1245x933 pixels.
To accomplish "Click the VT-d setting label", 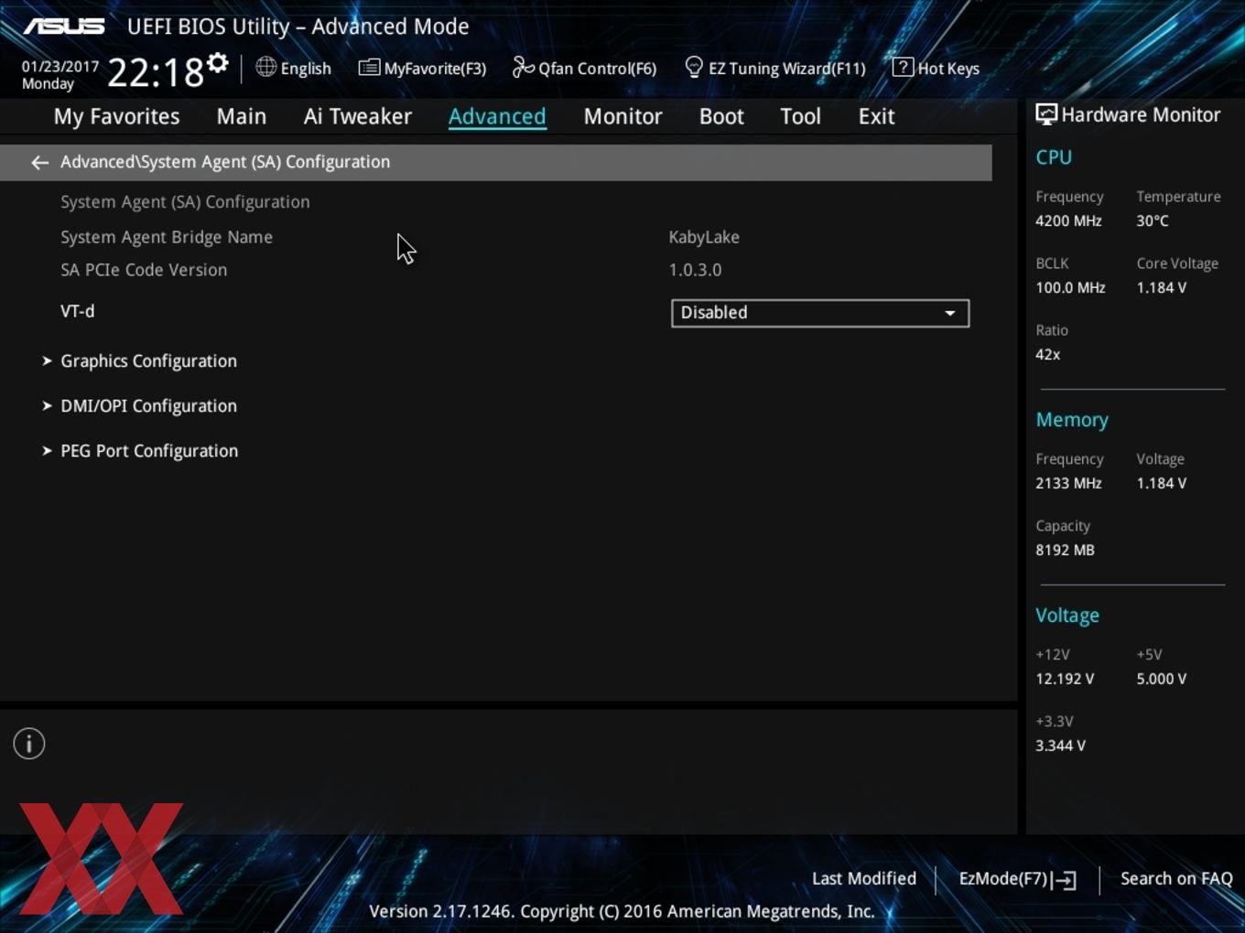I will [x=78, y=312].
